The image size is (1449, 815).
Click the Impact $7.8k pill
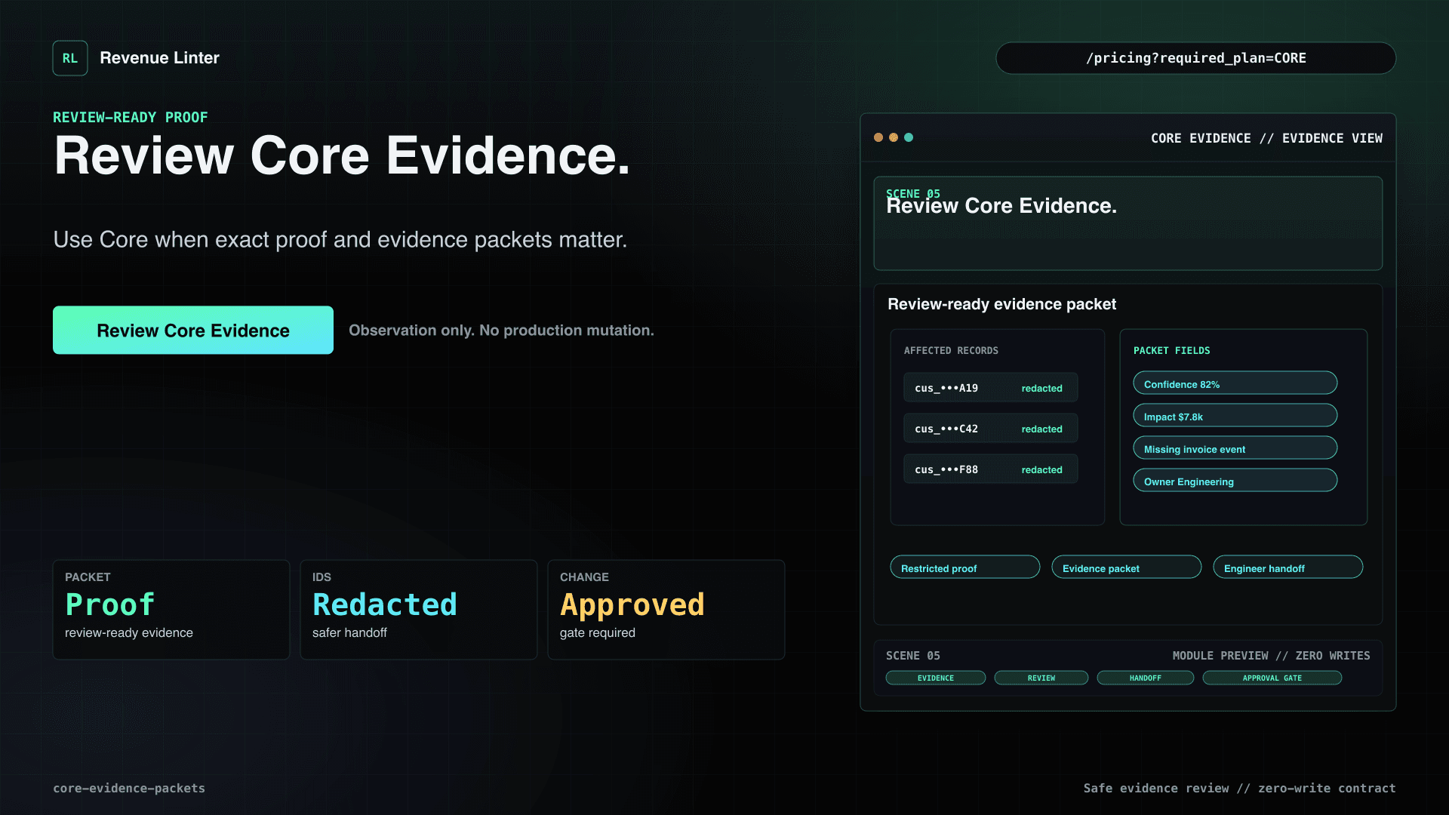(1235, 416)
